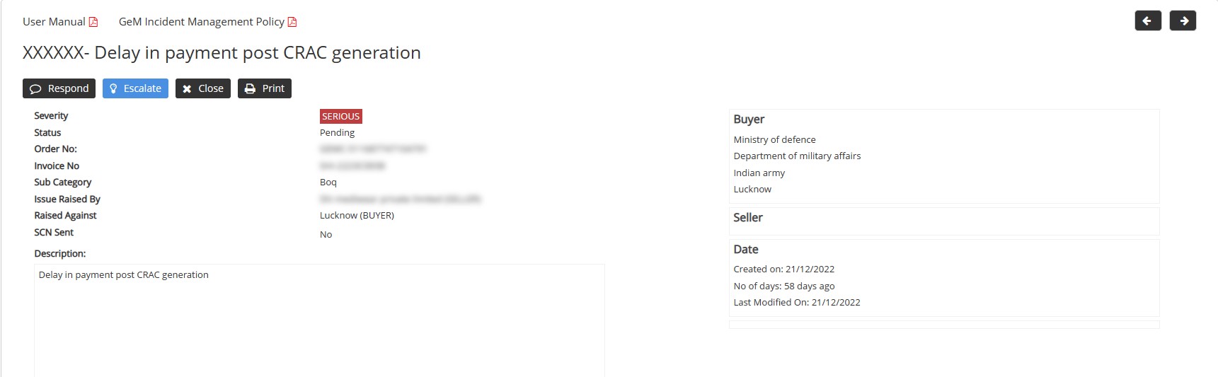Viewport: 1218px width, 377px height.
Task: Open the User Manual link
Action: click(54, 22)
